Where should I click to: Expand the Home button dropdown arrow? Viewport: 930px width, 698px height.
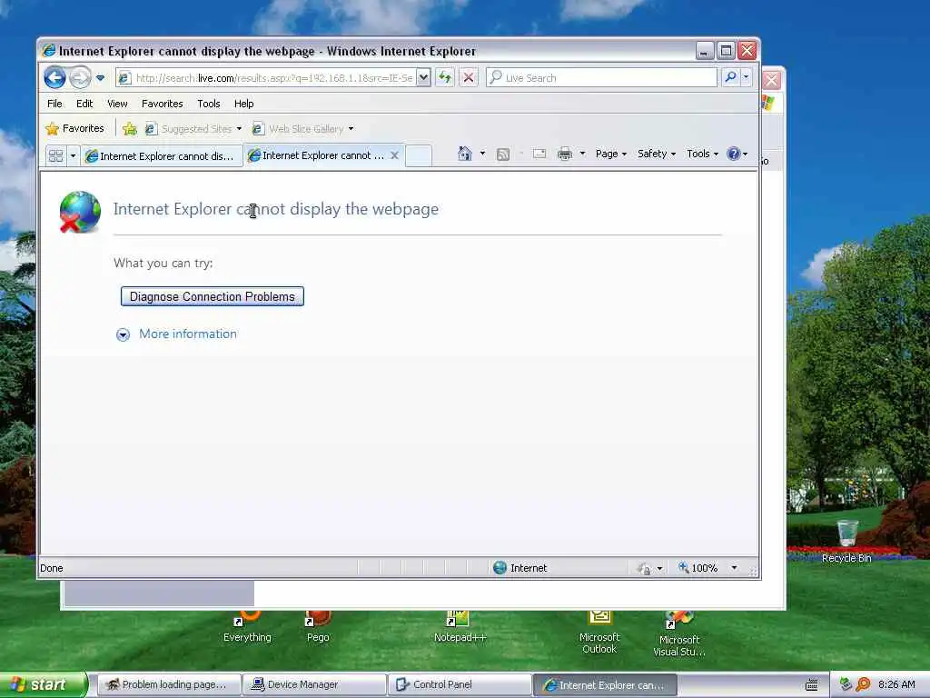[482, 154]
